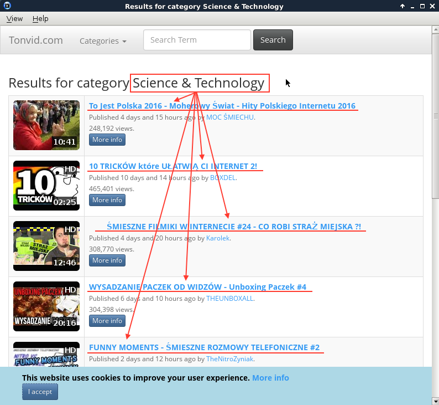Open 'FUNNY MOMENTS' video title link

click(x=204, y=347)
